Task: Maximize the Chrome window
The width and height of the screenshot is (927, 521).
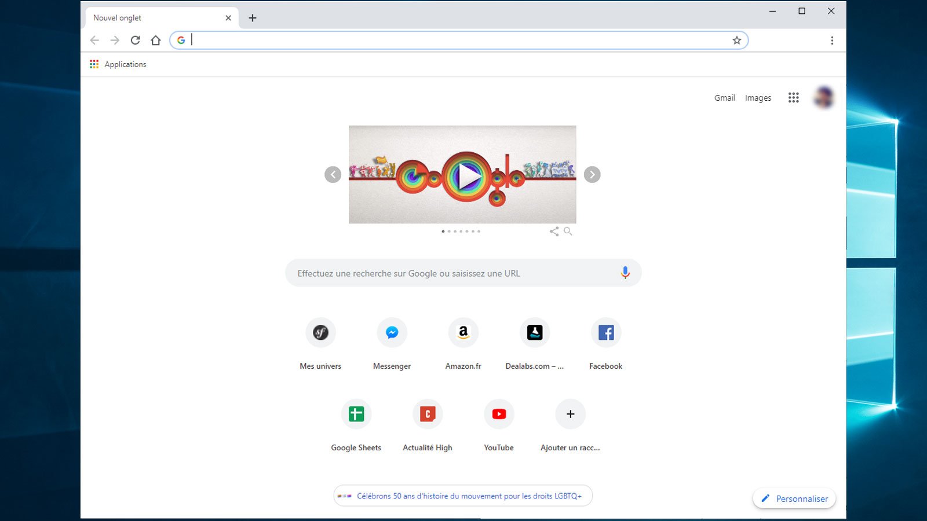Action: point(802,11)
